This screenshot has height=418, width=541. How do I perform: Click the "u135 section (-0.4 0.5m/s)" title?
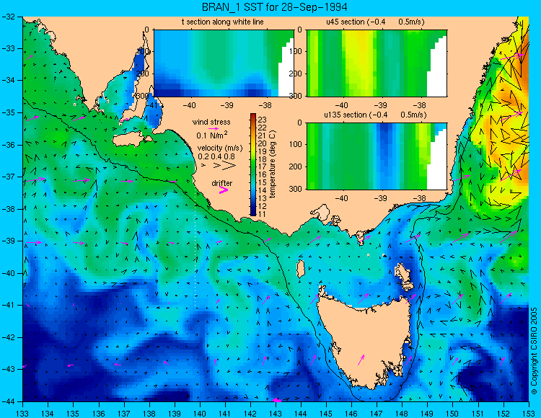click(375, 115)
